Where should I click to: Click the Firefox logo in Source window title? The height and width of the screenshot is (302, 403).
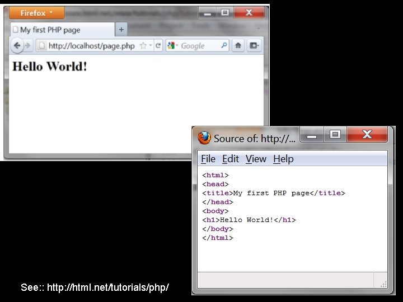pyautogui.click(x=204, y=138)
